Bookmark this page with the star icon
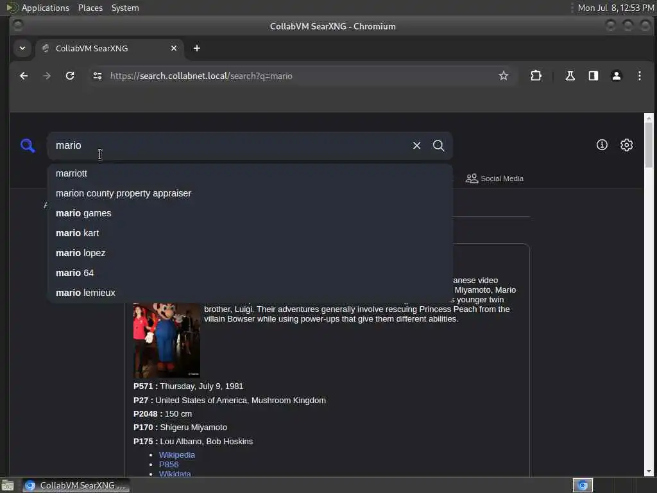This screenshot has width=657, height=493. pos(503,76)
